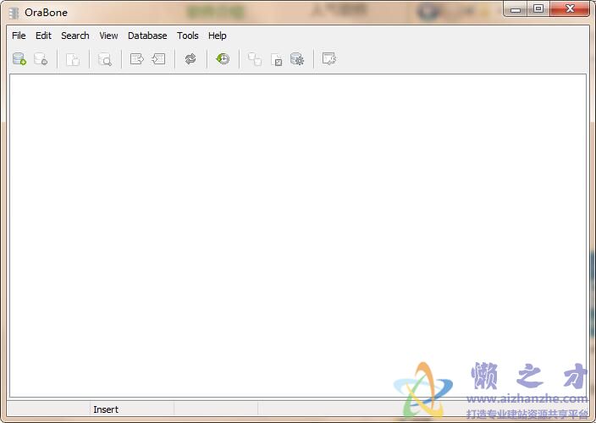Open the Search menu
The image size is (596, 423).
tap(75, 36)
